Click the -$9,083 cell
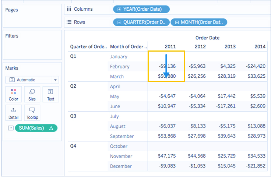Viewport: 271px width, 179px height. [167, 166]
